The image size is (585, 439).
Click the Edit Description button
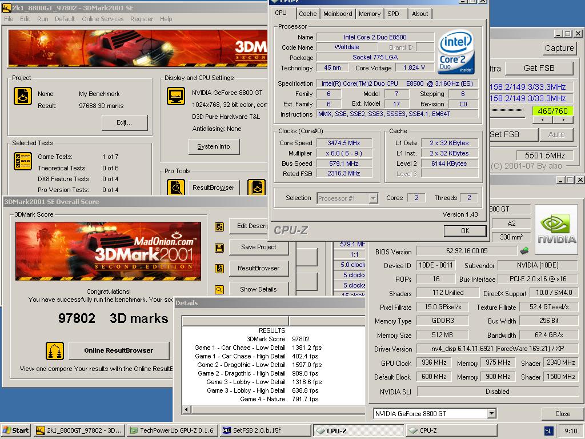click(249, 226)
